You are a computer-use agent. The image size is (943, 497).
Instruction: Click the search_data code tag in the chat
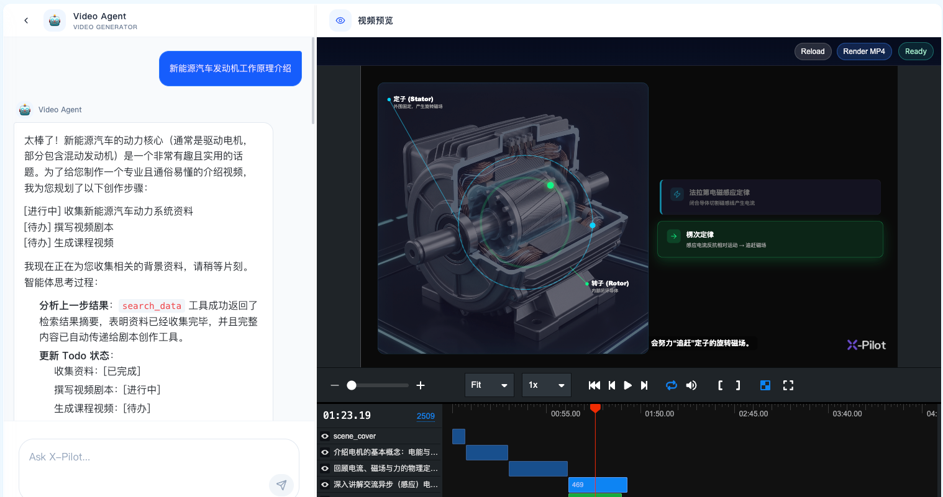152,306
